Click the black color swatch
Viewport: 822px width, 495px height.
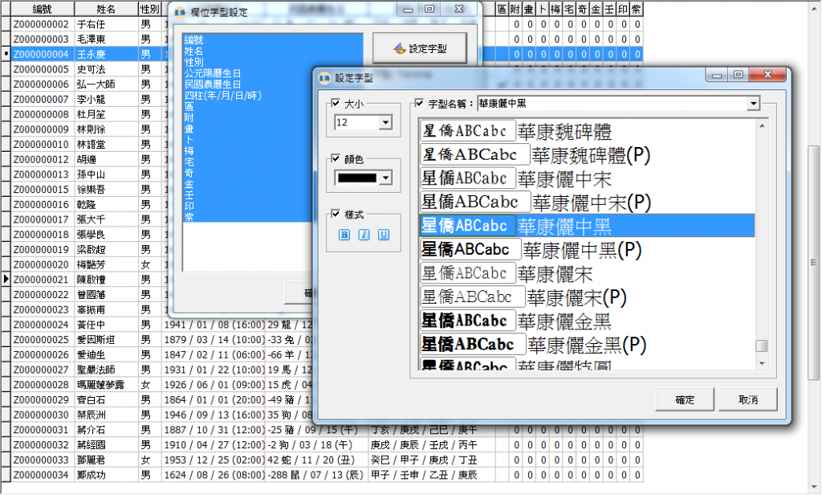[x=357, y=178]
